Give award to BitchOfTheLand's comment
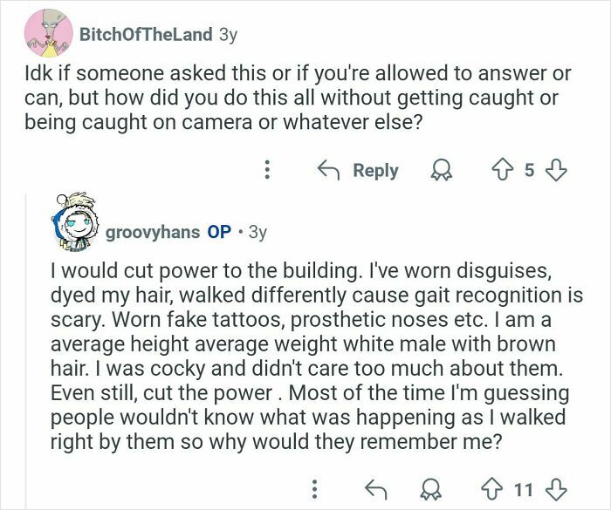Image resolution: width=611 pixels, height=510 pixels. (x=441, y=171)
